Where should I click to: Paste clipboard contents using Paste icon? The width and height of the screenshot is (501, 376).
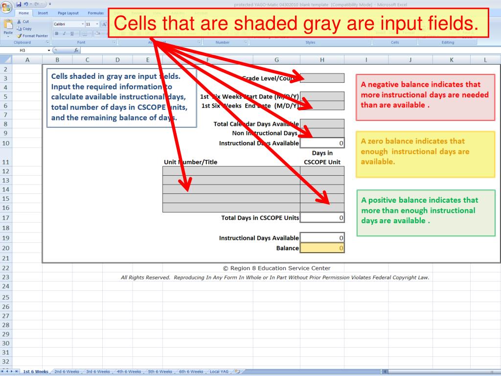pyautogui.click(x=8, y=24)
